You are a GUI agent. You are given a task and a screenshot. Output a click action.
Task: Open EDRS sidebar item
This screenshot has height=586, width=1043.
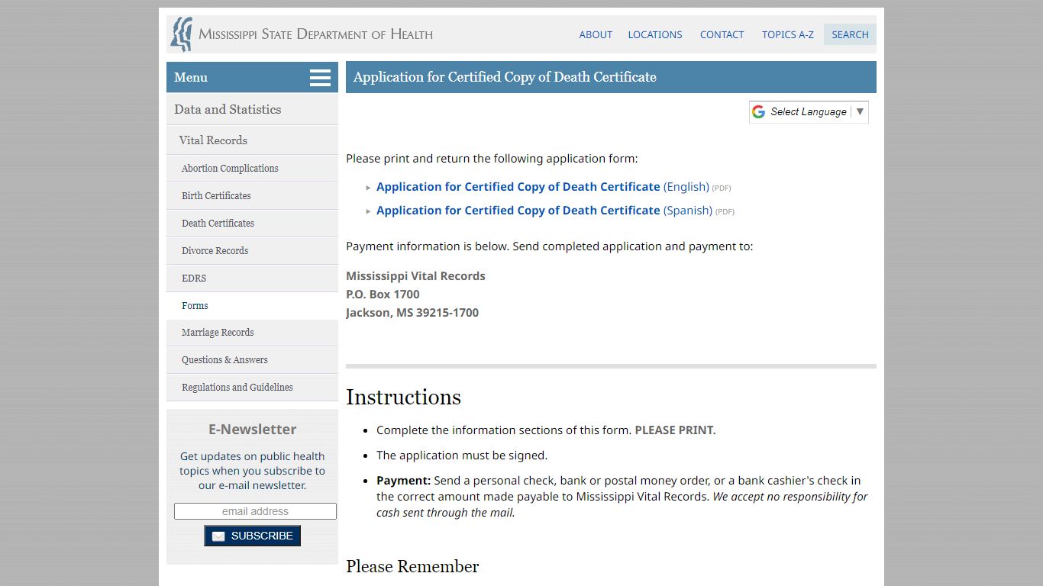tap(252, 279)
